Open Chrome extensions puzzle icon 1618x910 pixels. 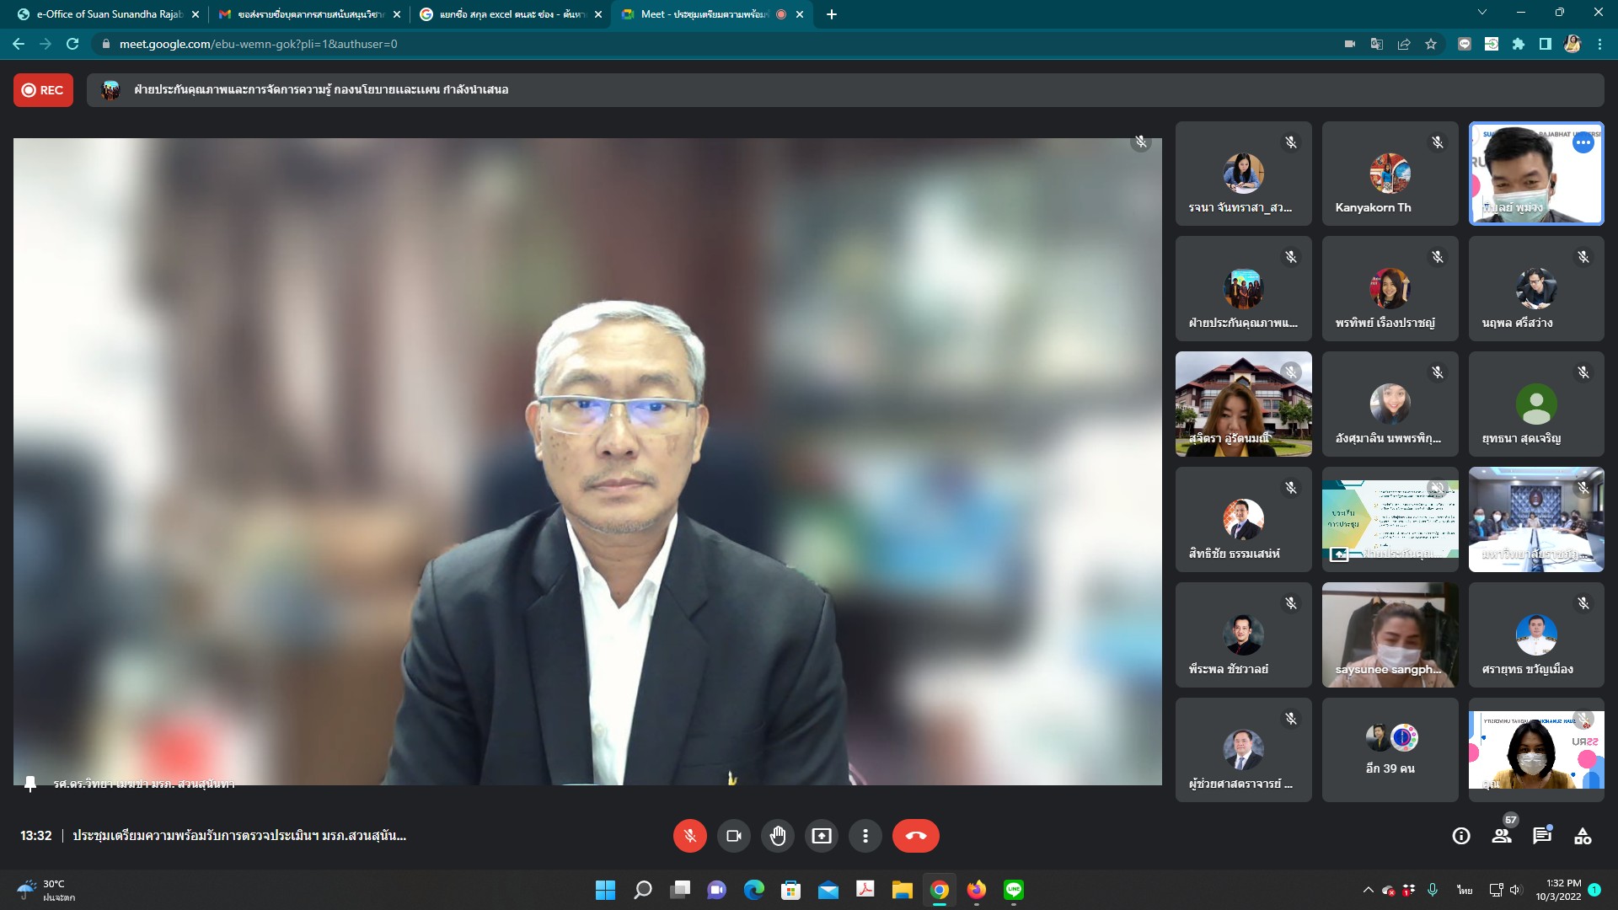1519,44
